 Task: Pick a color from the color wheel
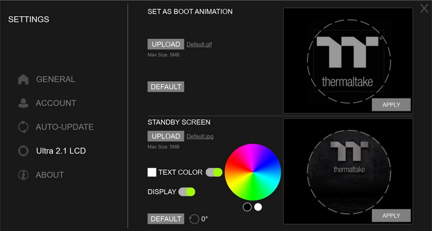253,172
